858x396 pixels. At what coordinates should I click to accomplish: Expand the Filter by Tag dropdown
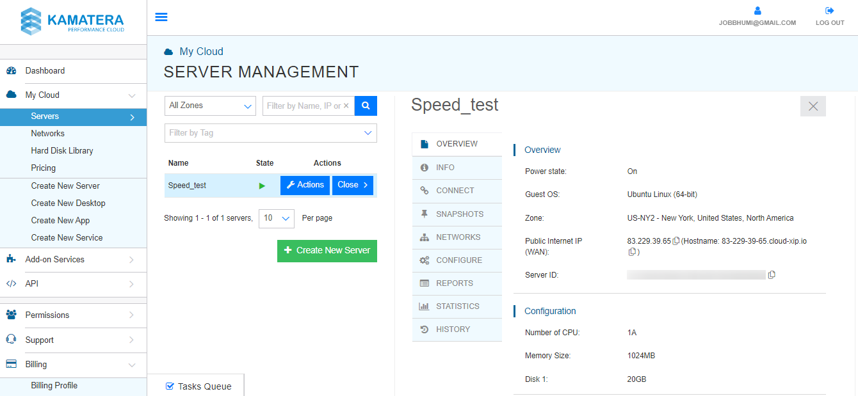pyautogui.click(x=270, y=132)
